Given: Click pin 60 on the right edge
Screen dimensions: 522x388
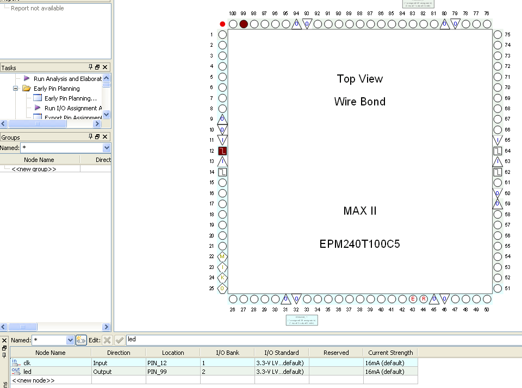Looking at the screenshot, I should click(498, 193).
